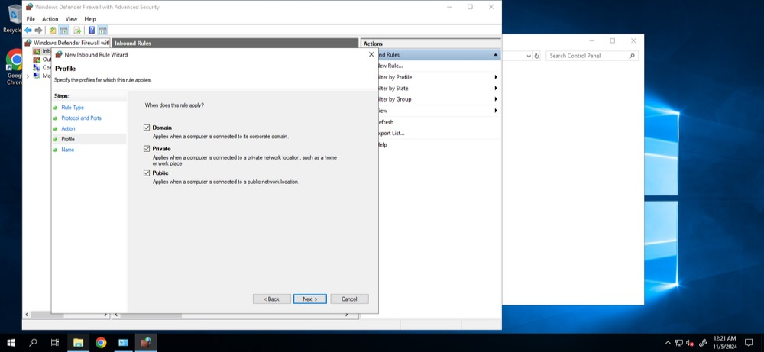This screenshot has height=352, width=764.
Task: Click the Up One Level folder icon
Action: tap(53, 31)
